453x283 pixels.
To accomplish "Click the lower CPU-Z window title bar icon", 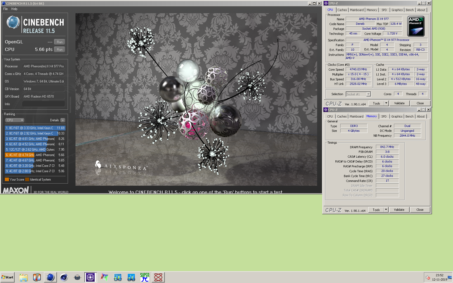I will 326,110.
